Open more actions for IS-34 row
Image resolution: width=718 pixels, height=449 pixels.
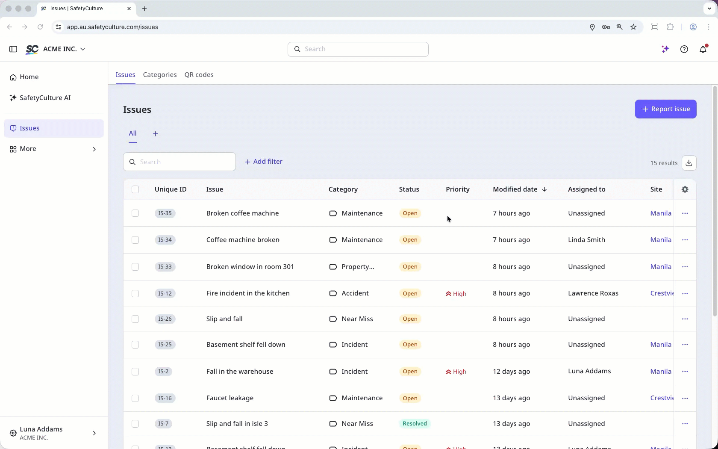pos(685,240)
